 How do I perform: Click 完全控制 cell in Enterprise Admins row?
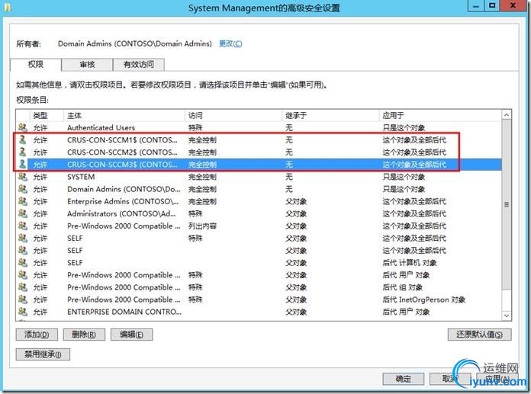(202, 201)
